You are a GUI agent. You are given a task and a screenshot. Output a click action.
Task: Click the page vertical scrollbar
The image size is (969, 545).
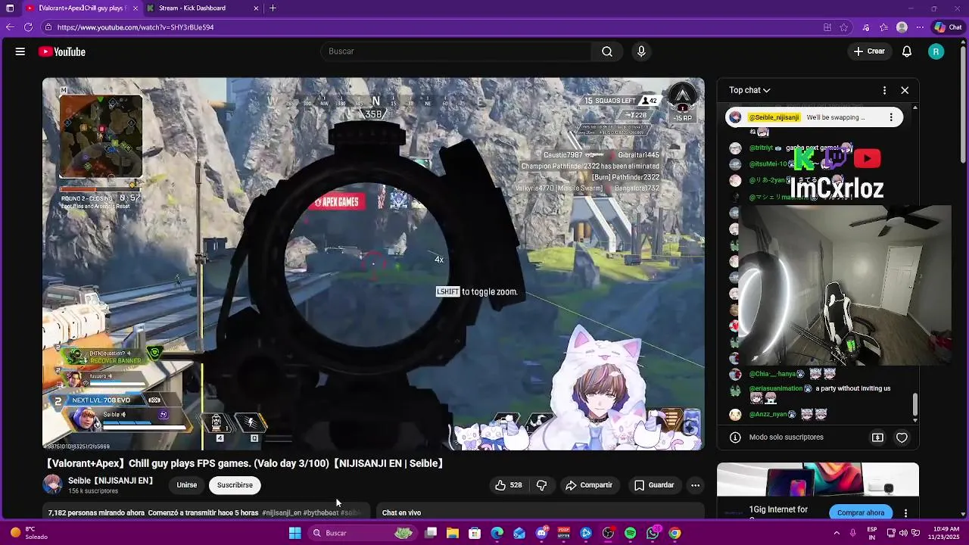[x=963, y=106]
